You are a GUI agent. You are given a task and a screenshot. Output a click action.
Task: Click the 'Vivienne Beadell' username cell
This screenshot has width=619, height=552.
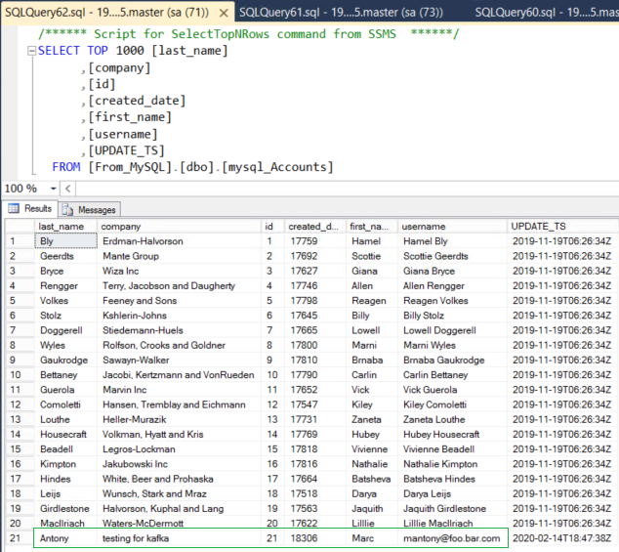click(452, 449)
